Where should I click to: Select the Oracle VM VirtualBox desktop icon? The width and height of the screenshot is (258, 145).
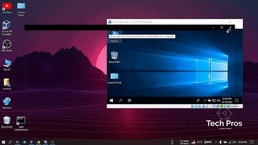pyautogui.click(x=6, y=28)
